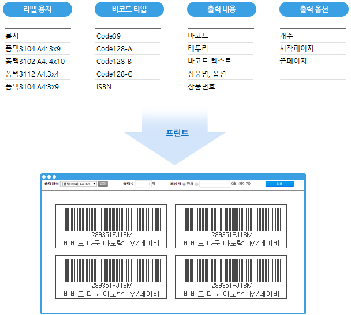Click first white dot in window title bar
This screenshot has width=351, height=315.
tap(44, 177)
